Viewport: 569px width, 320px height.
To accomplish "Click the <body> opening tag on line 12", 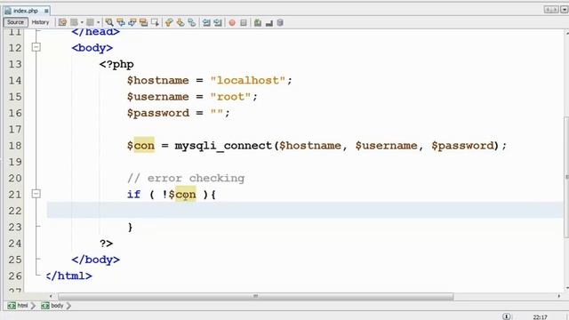I will pos(92,47).
